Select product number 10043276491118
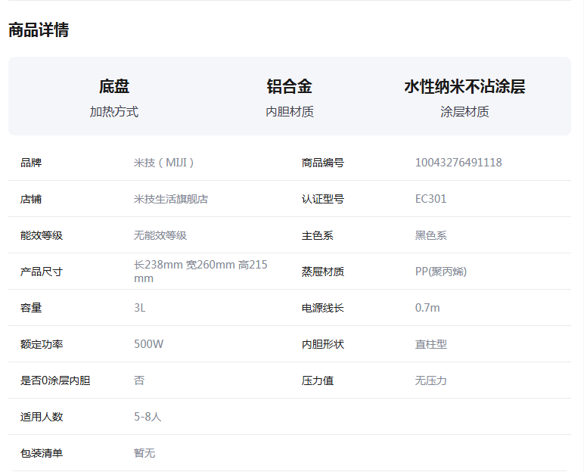 [458, 163]
